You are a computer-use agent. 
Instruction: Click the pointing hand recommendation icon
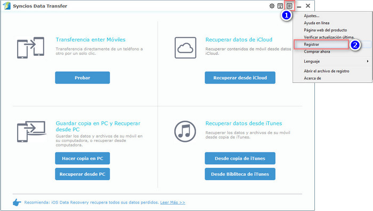(17, 202)
